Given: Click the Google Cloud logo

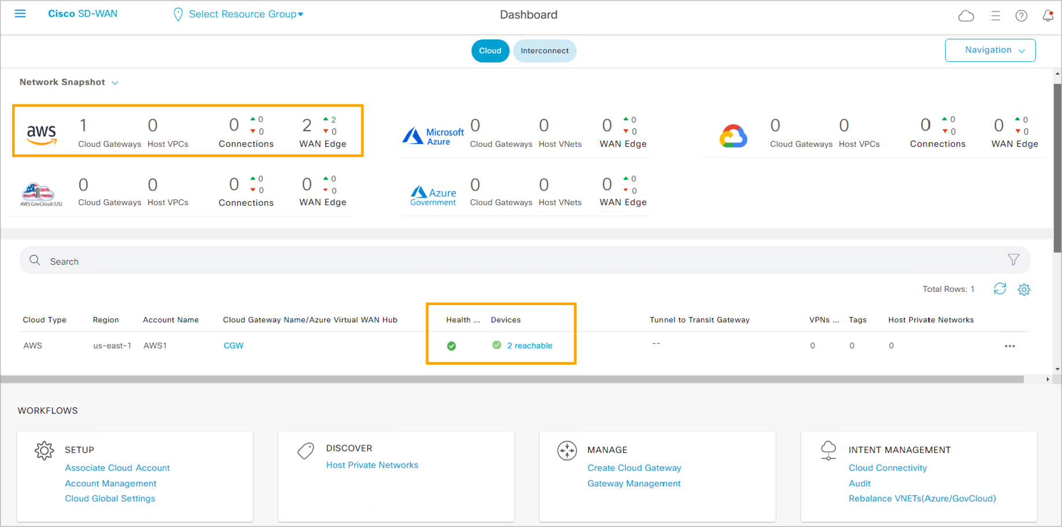Looking at the screenshot, I should tap(733, 136).
